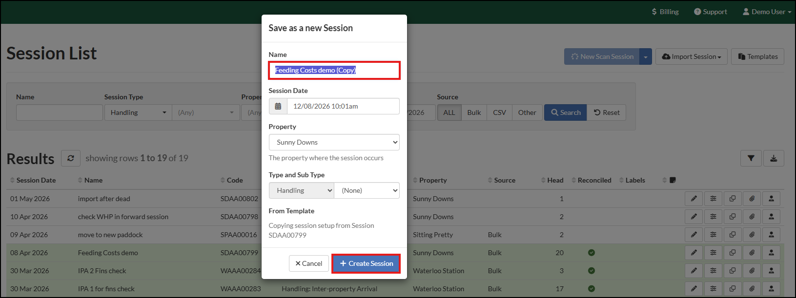
Task: Refresh the Results list
Action: 71,158
